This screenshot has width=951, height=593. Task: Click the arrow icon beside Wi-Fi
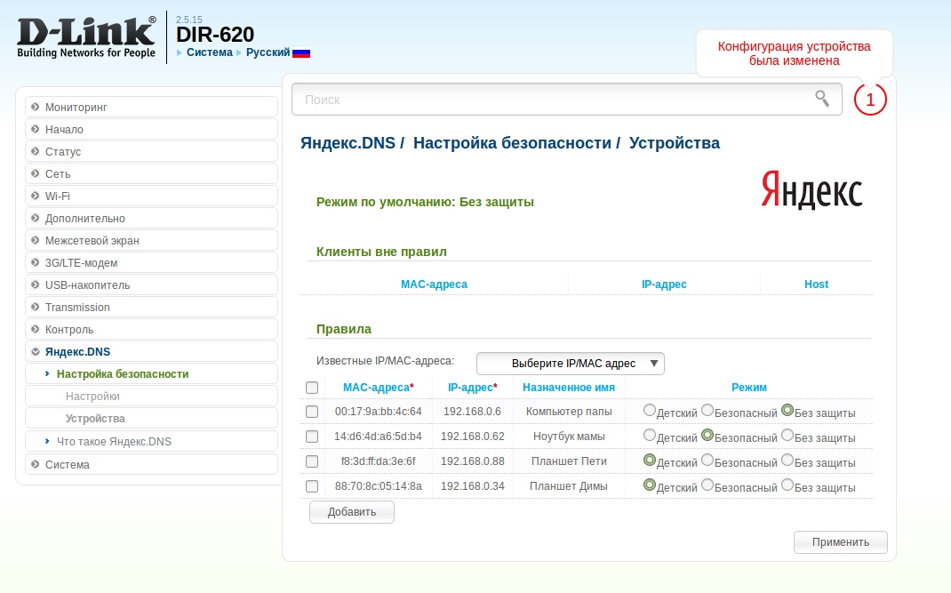coord(35,196)
